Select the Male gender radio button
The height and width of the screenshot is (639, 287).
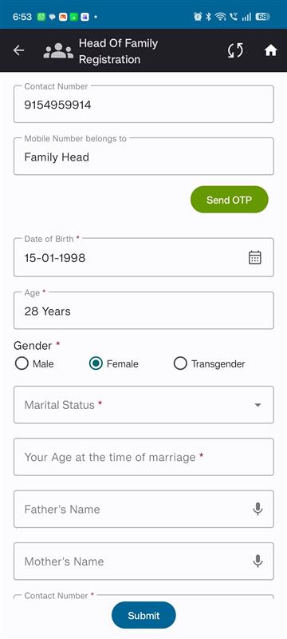pos(22,363)
